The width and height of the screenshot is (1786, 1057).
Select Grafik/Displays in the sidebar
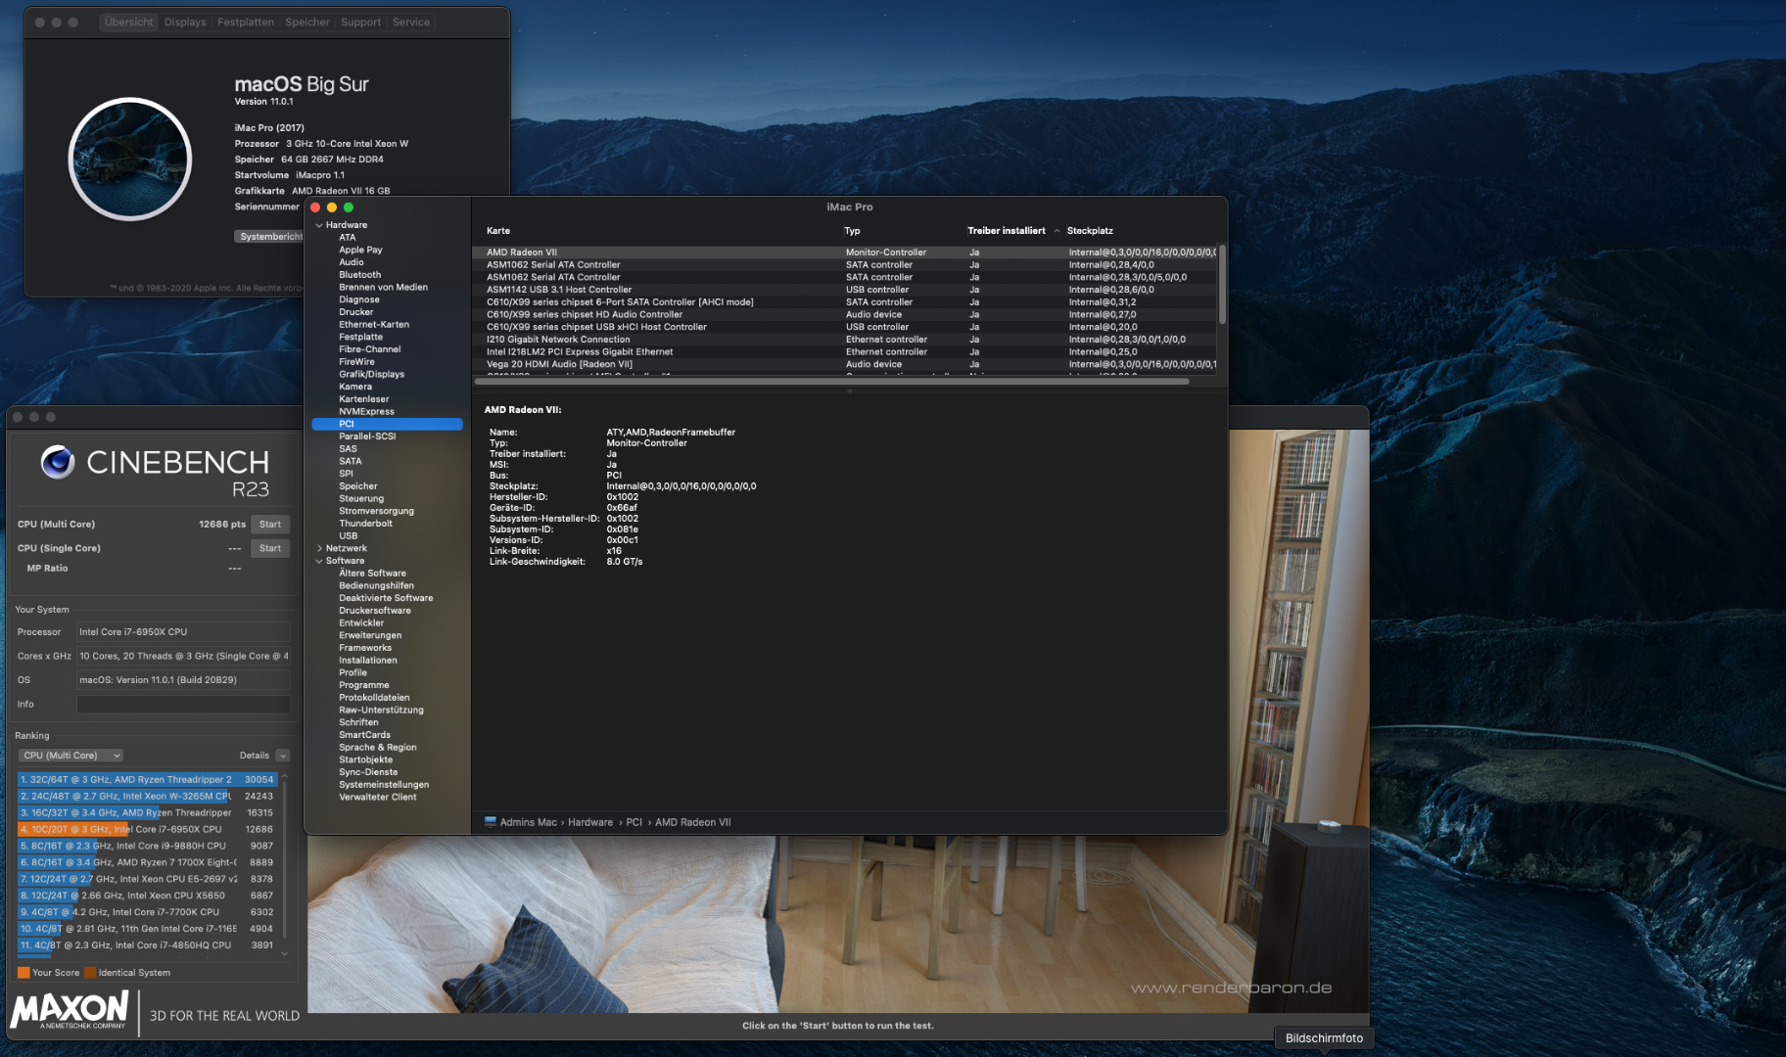click(371, 375)
